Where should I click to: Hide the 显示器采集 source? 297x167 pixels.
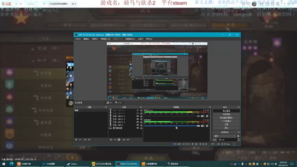coord(138,128)
